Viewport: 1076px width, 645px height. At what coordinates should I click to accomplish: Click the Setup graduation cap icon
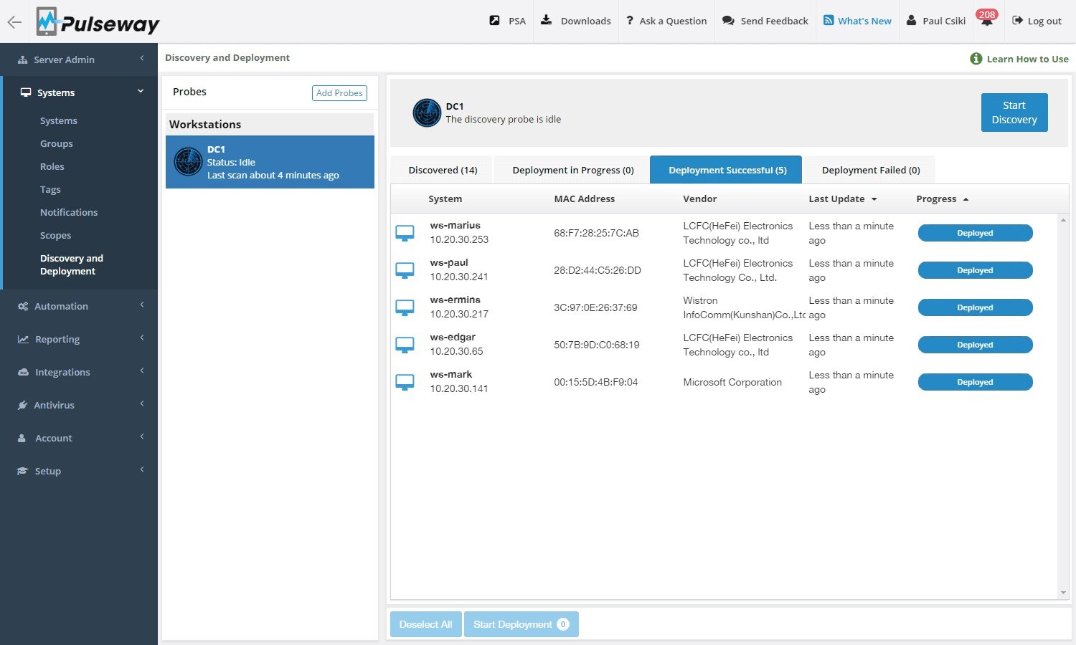(22, 472)
